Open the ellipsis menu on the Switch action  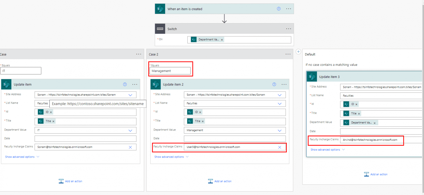click(x=288, y=29)
